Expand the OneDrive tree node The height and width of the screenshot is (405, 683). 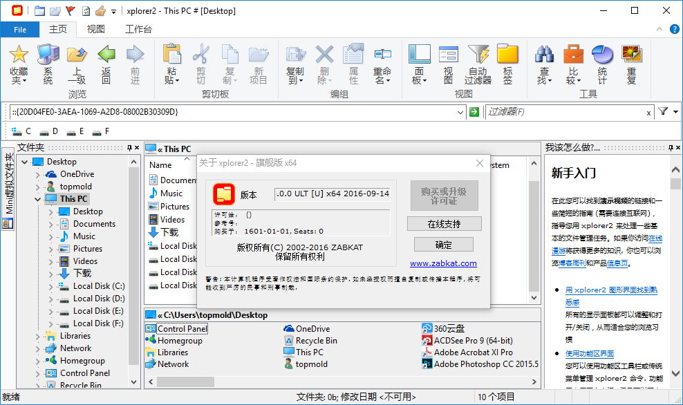(37, 175)
